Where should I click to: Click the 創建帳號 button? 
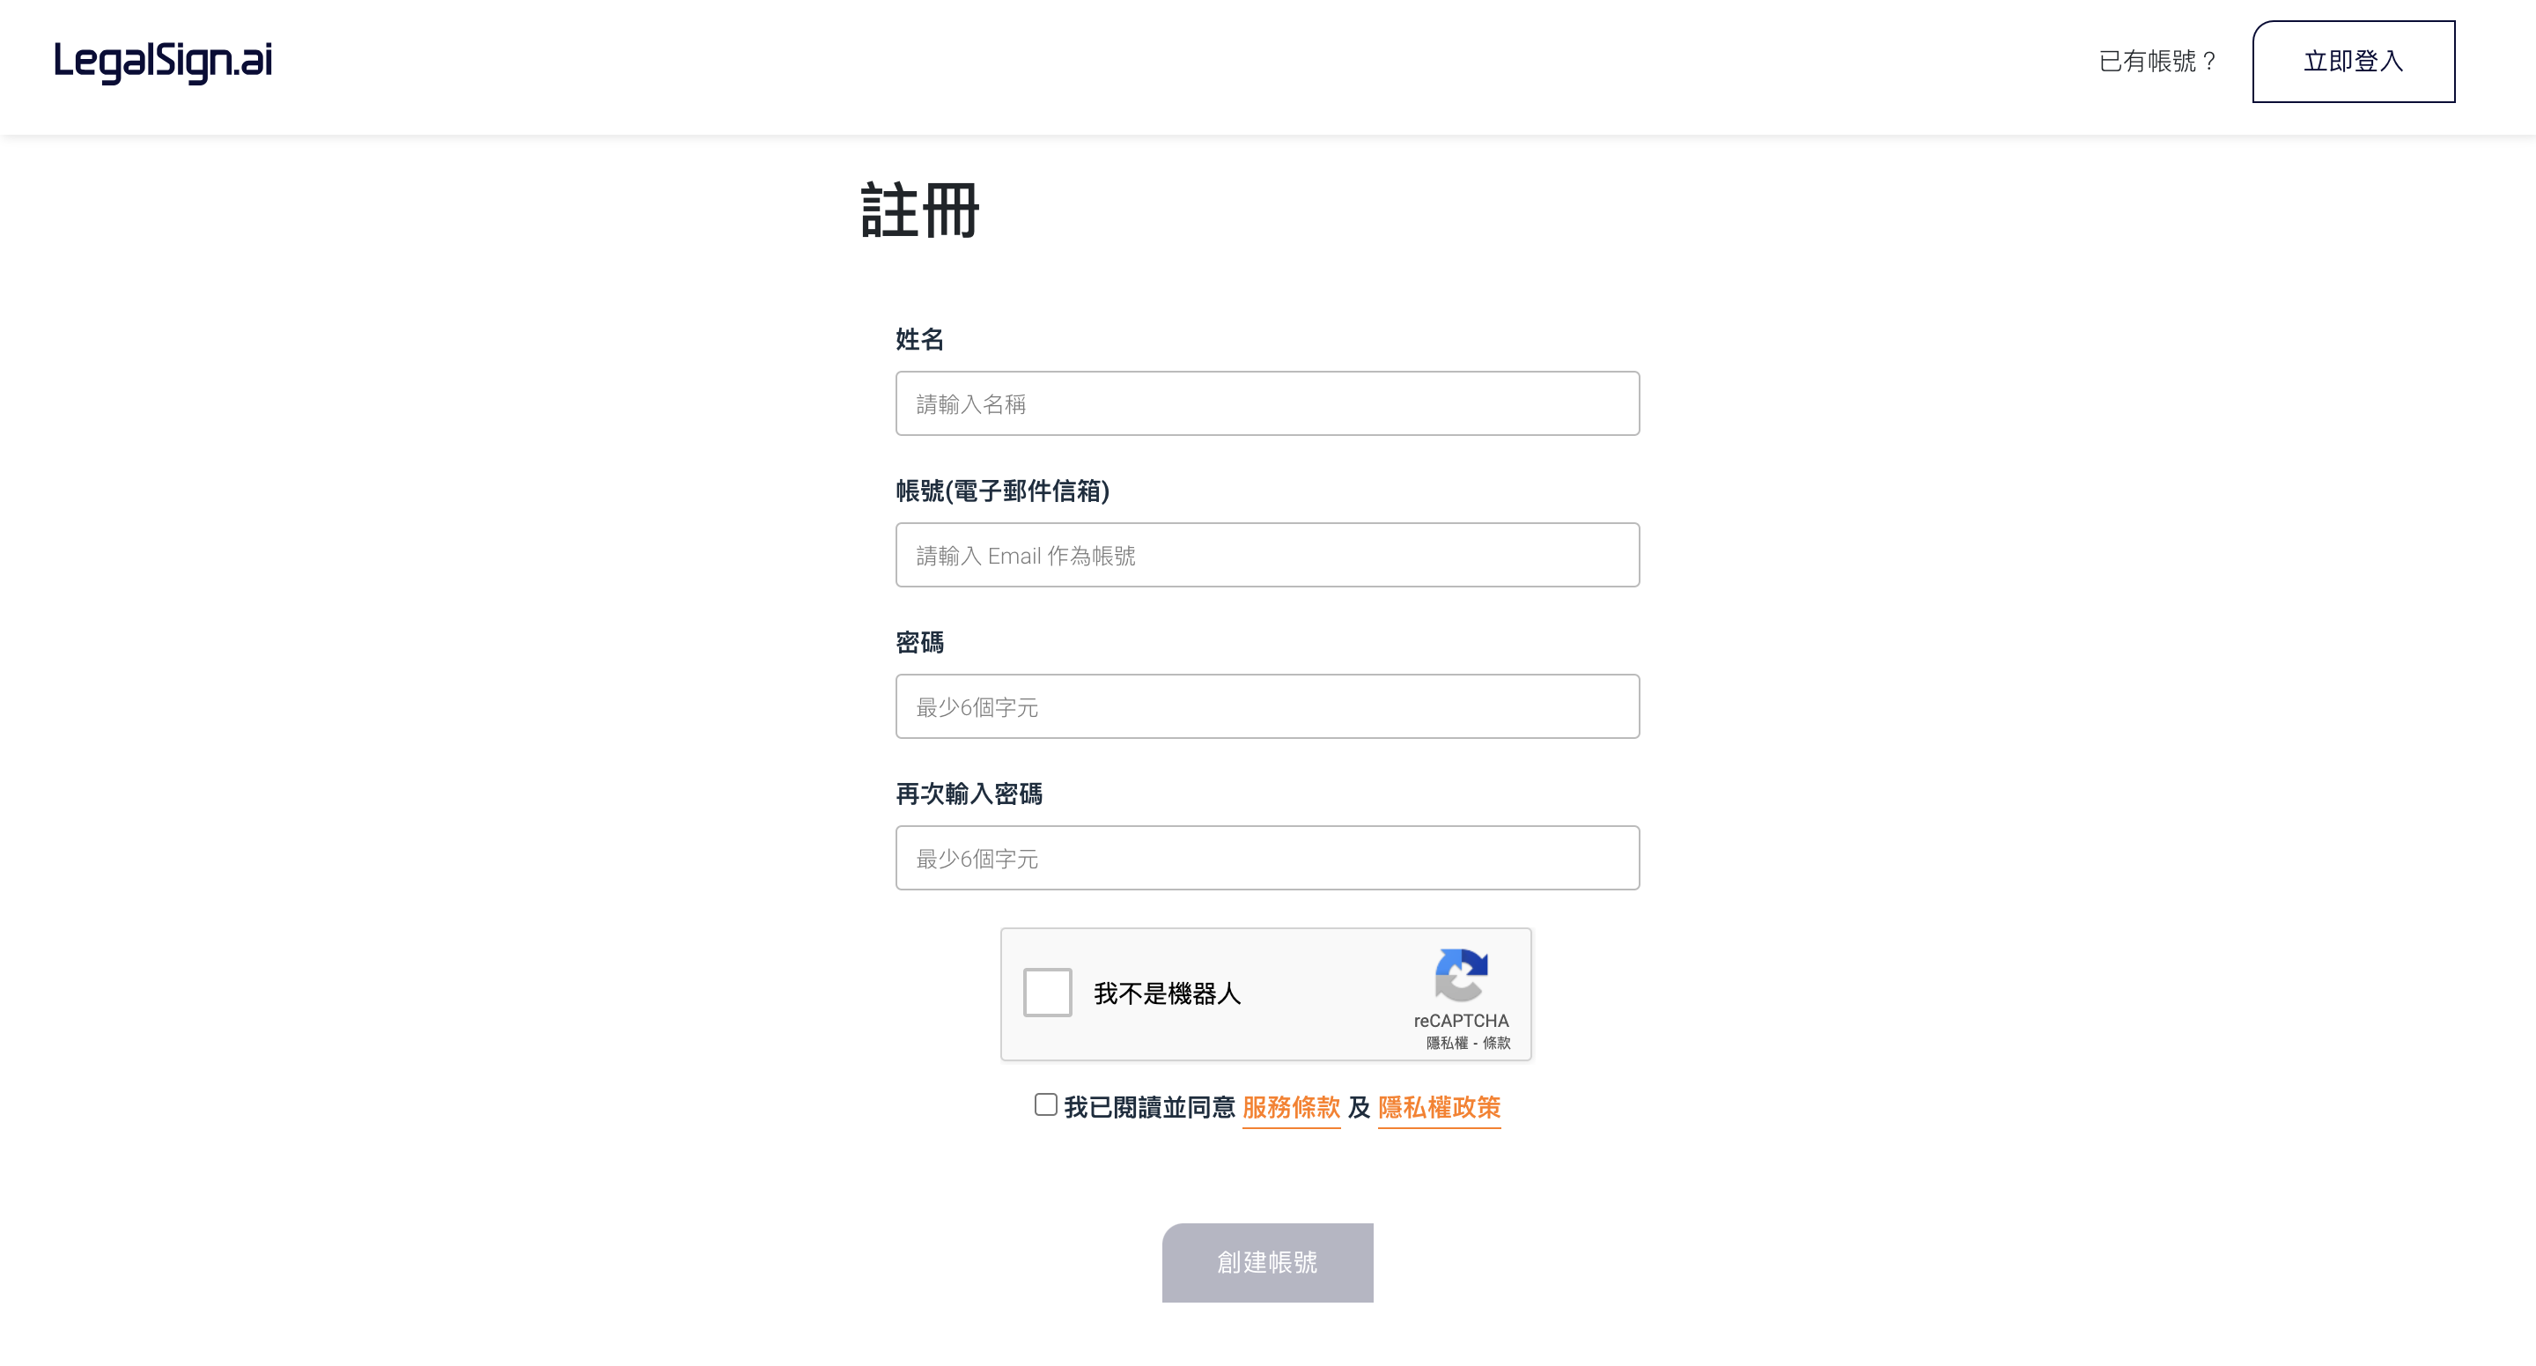pyautogui.click(x=1268, y=1263)
